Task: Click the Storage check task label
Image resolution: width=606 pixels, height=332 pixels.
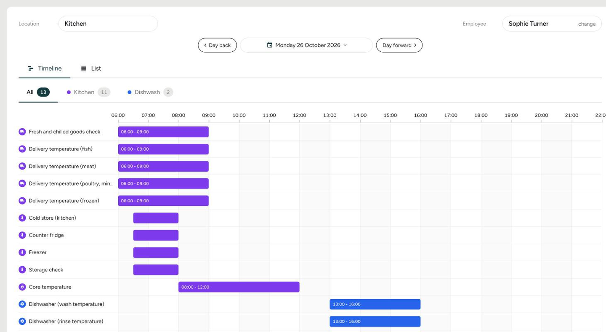Action: coord(46,270)
